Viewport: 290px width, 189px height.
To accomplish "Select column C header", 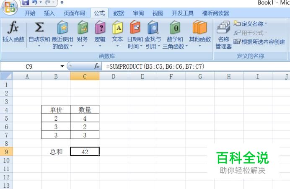I will click(85, 76).
